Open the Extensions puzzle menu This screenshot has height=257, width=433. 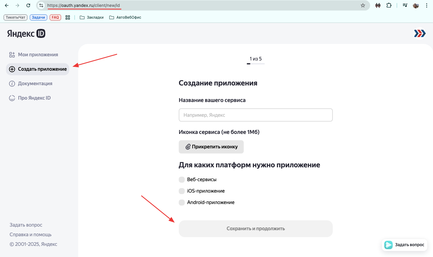click(389, 5)
